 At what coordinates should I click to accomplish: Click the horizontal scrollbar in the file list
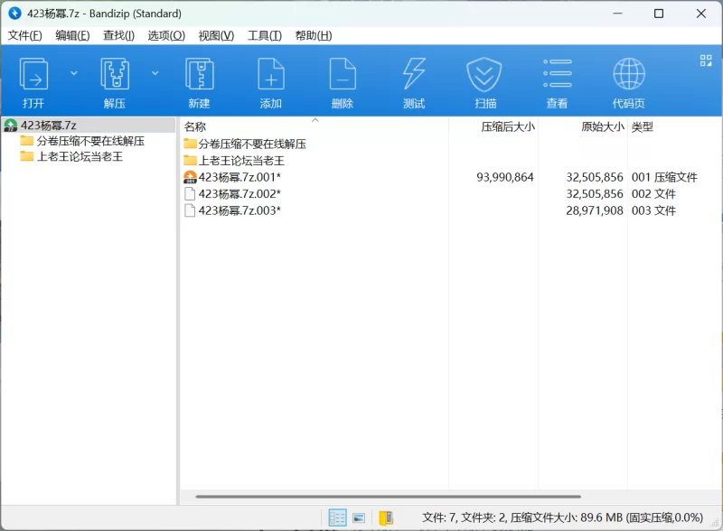388,496
